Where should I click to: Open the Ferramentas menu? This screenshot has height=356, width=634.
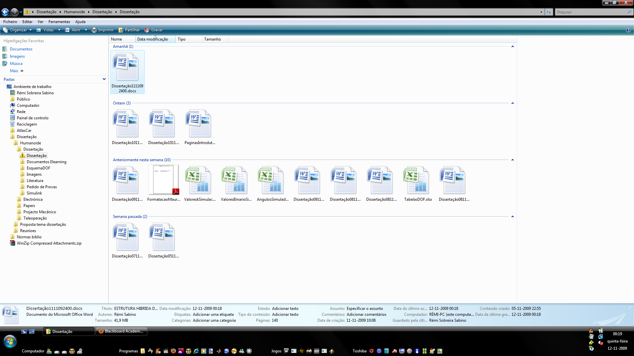tap(59, 22)
